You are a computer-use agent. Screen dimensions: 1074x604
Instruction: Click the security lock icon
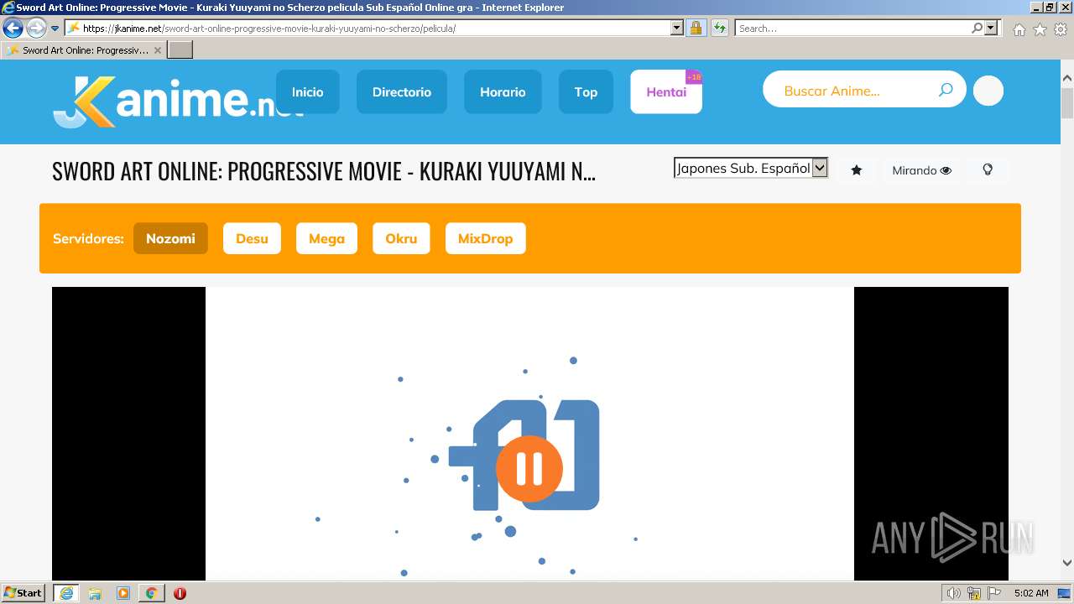click(696, 28)
